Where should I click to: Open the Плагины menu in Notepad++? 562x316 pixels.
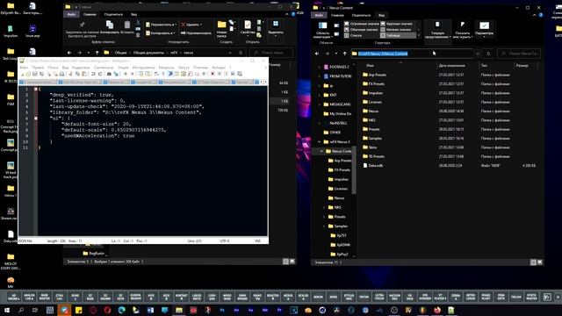200,68
